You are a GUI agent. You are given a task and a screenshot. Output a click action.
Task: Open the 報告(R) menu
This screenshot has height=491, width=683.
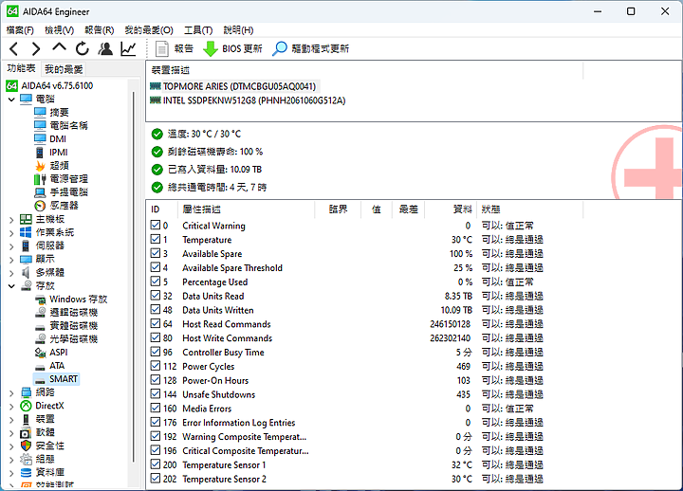(x=100, y=30)
